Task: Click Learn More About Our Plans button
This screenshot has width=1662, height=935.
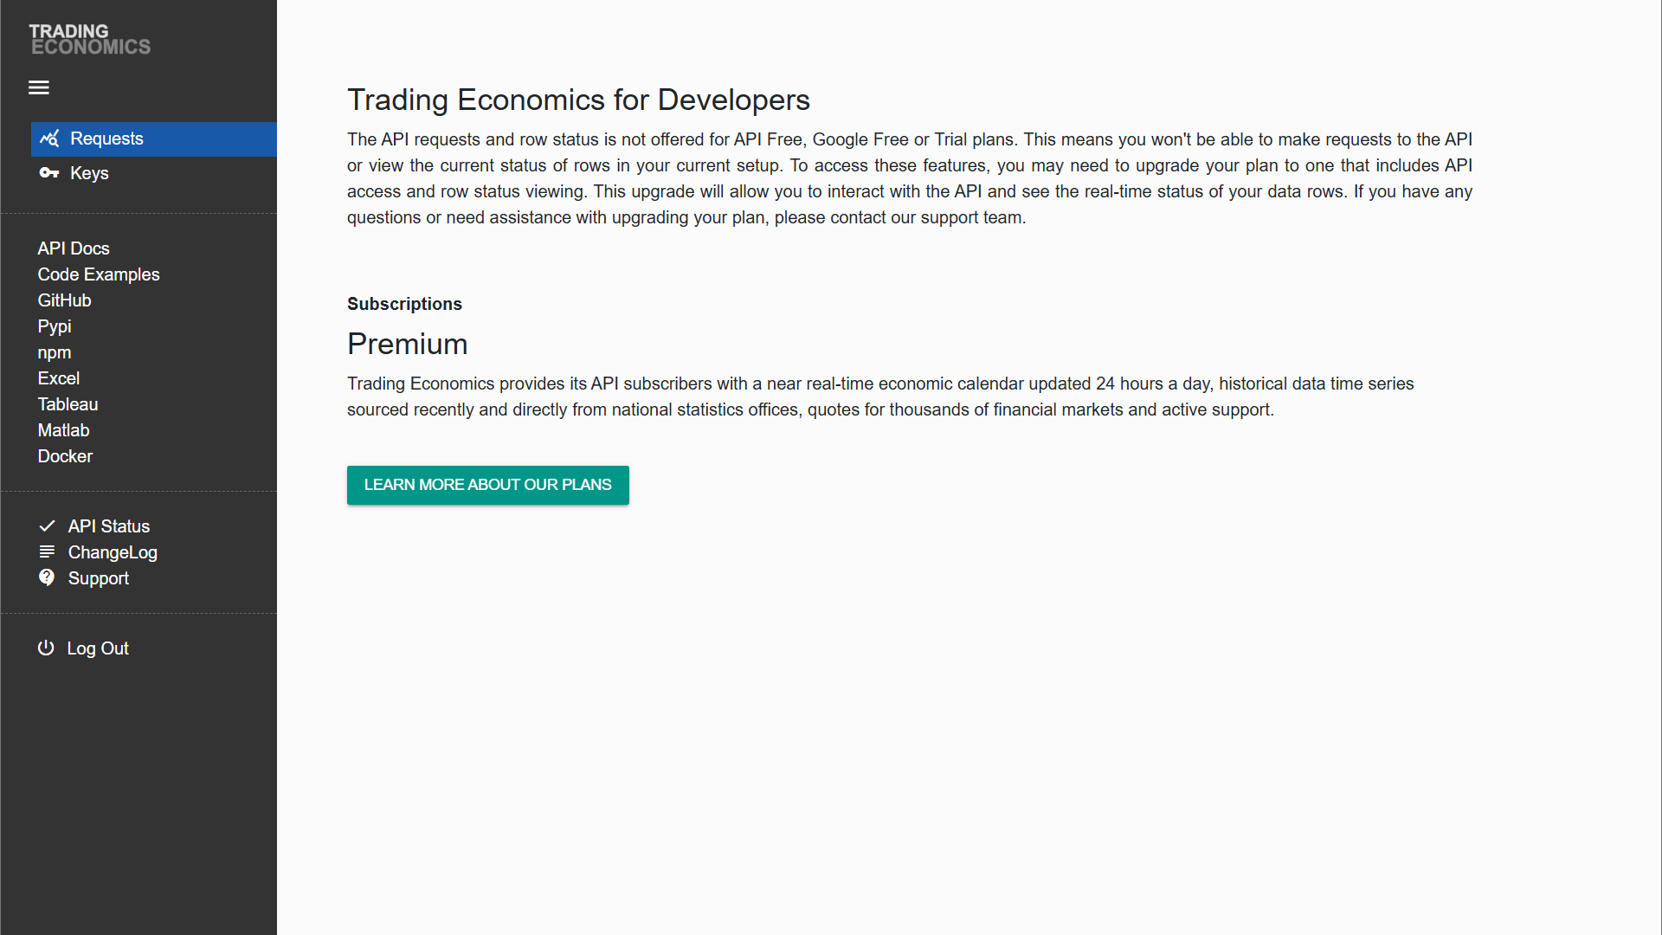Action: point(488,485)
